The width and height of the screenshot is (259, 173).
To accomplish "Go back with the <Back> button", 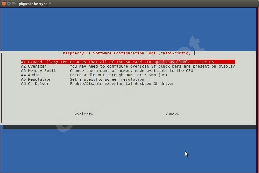I will pos(172,114).
